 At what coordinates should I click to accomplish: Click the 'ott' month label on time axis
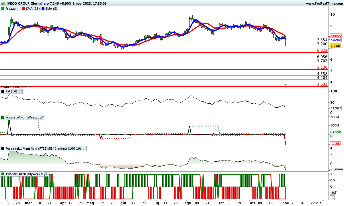click(x=252, y=203)
